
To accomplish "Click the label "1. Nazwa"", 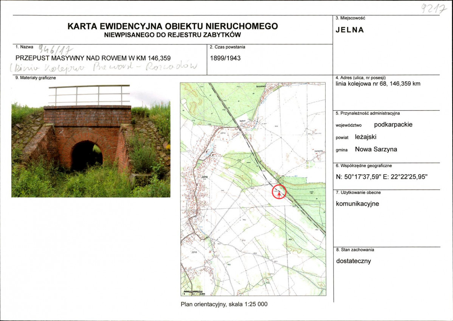I will [x=24, y=47].
